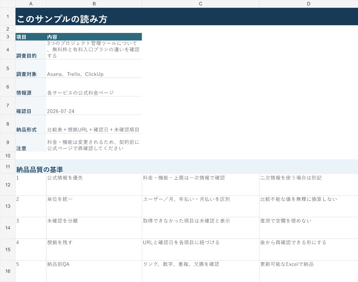Select the 納品形式 label cell
The image size is (358, 282).
[x=31, y=124]
